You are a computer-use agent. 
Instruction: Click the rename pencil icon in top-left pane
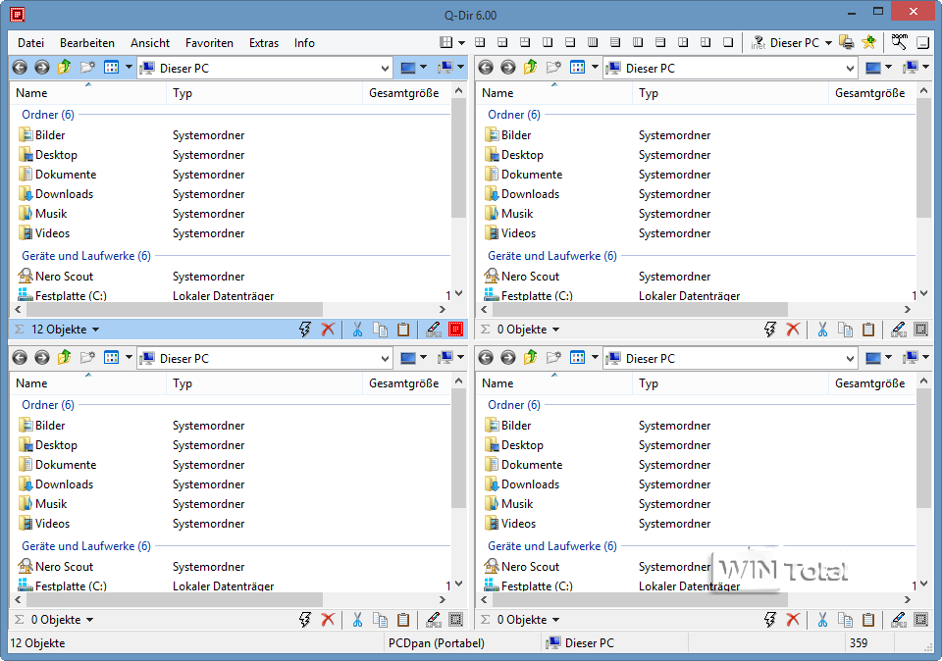[433, 329]
